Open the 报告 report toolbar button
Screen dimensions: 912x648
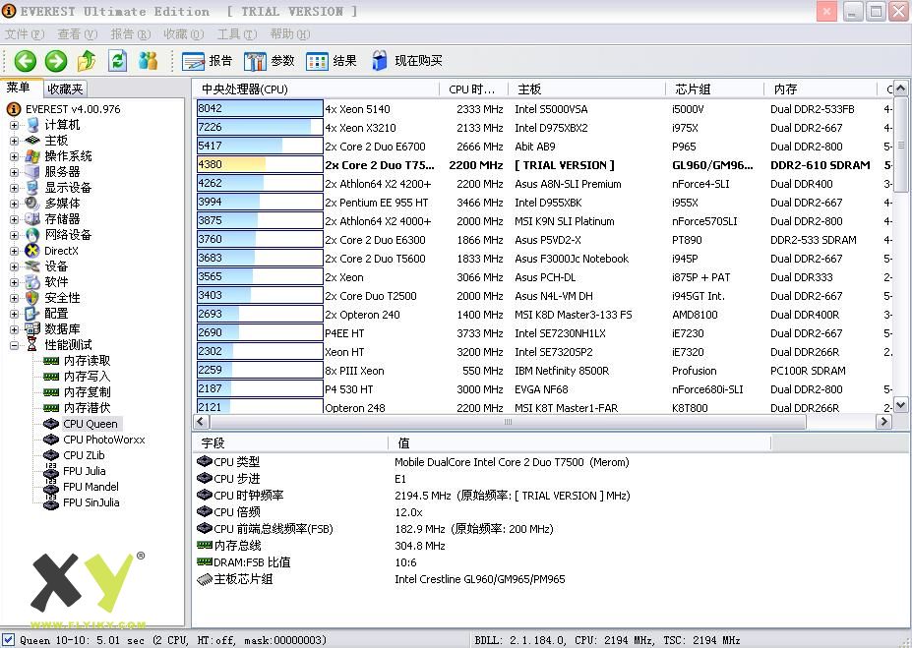(x=207, y=60)
